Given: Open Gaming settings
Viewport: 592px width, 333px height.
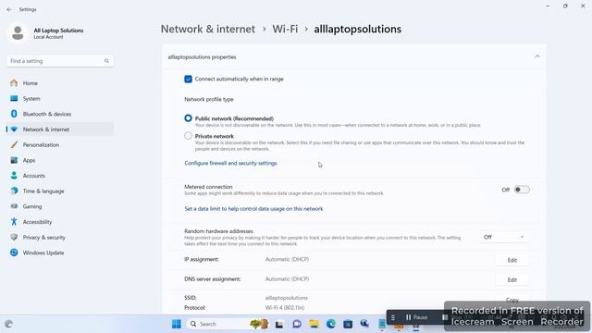Looking at the screenshot, I should [x=59, y=206].
